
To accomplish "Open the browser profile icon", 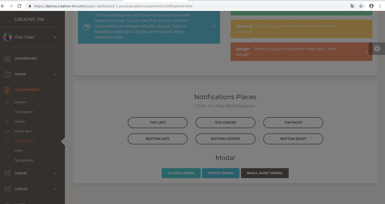I will click(x=371, y=6).
